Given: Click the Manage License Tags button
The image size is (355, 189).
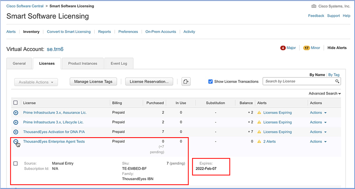Looking at the screenshot, I should click(93, 82).
